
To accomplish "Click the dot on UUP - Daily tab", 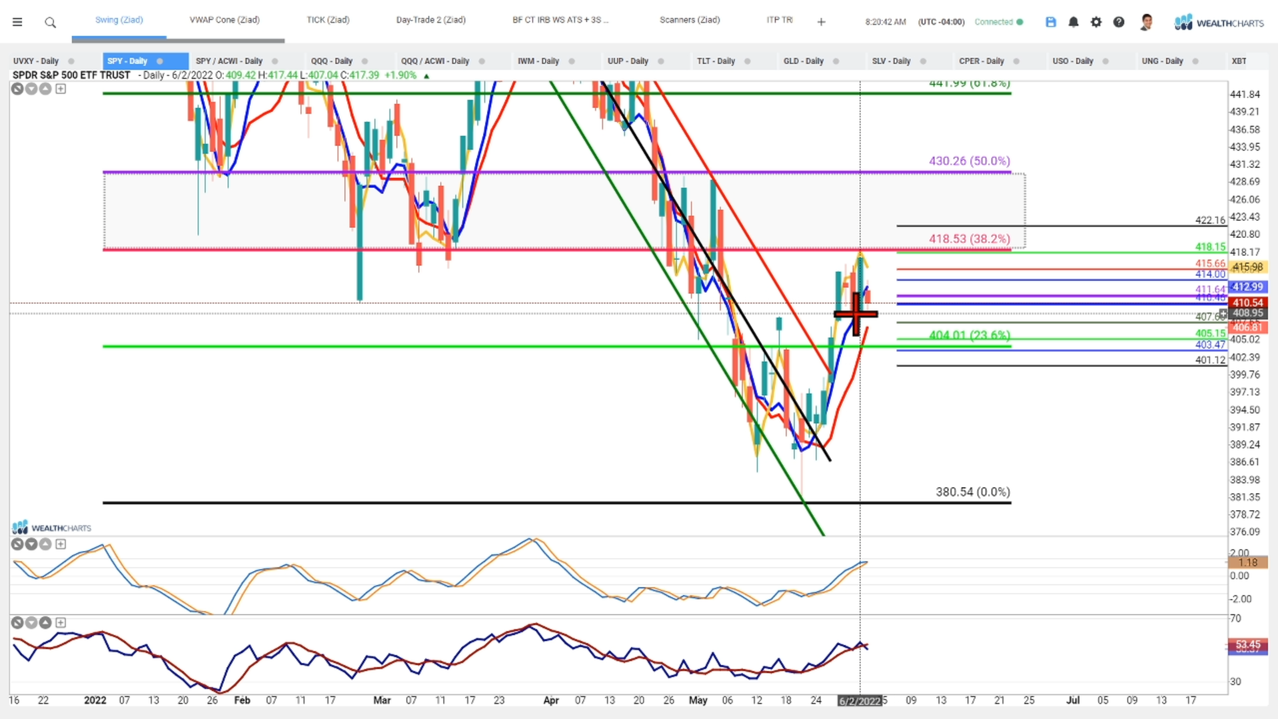I will 661,61.
